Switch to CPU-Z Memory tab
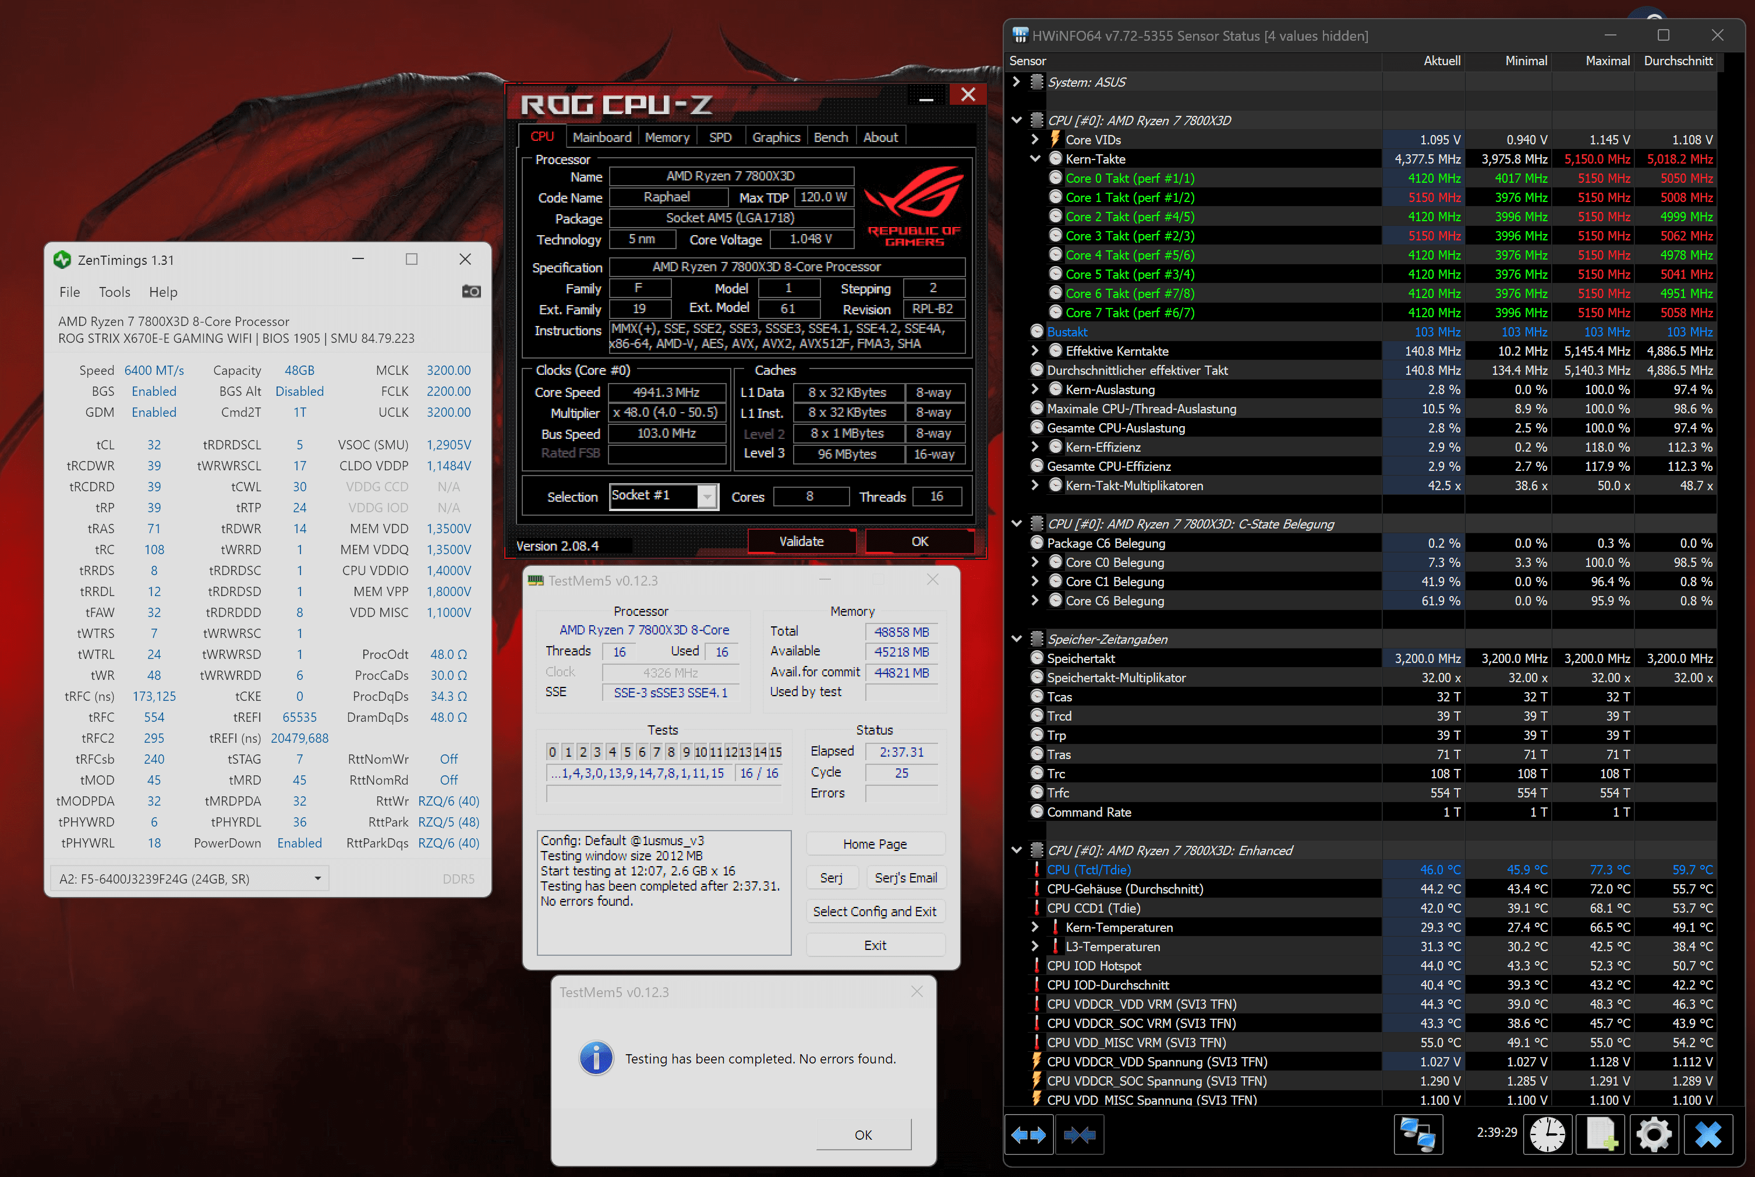This screenshot has width=1755, height=1177. 667,137
